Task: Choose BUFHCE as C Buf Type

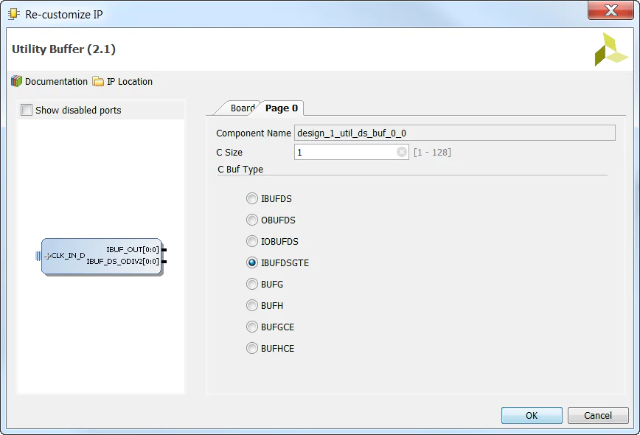Action: [251, 348]
